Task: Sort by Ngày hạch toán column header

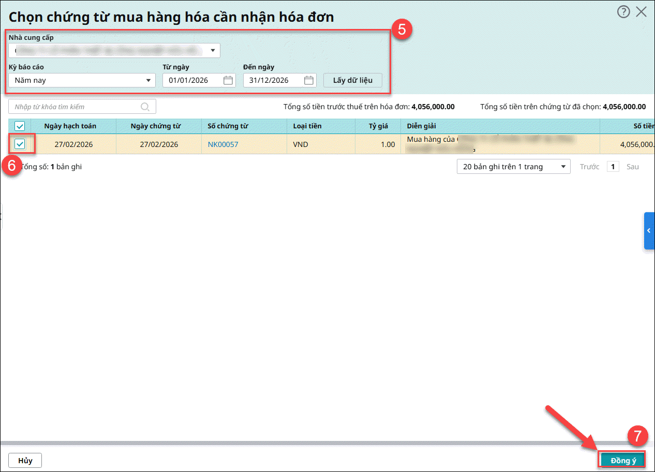Action: (x=70, y=126)
